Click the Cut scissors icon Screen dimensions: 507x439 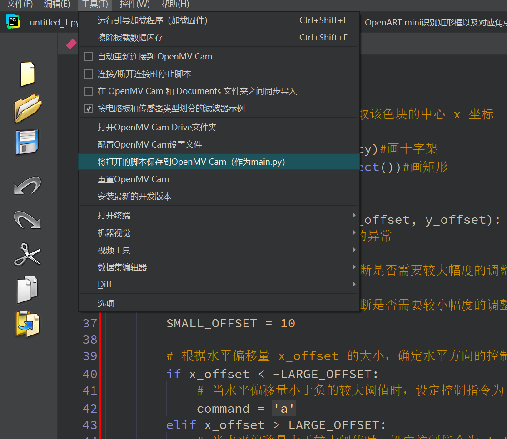pyautogui.click(x=27, y=255)
